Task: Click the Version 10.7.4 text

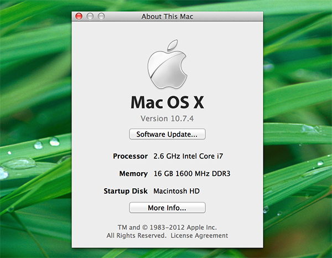Action: (167, 118)
